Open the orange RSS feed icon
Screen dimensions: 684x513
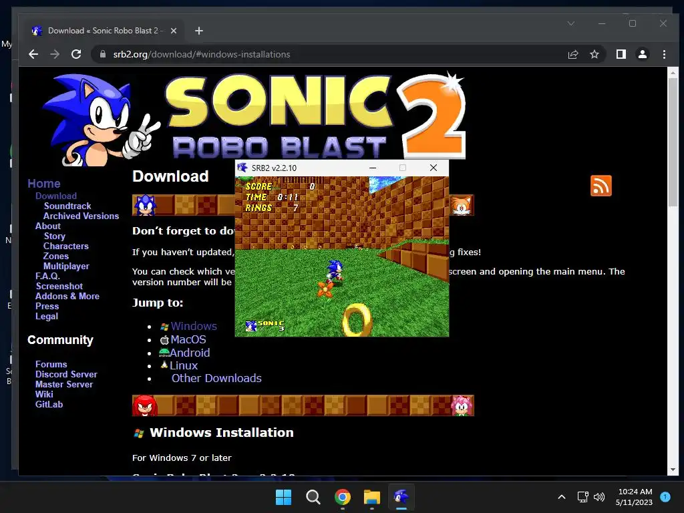tap(601, 186)
